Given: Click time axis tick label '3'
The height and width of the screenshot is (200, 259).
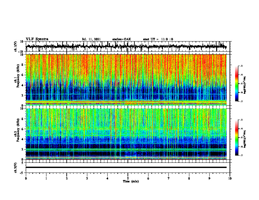Looking at the screenshot, I should [87, 178].
